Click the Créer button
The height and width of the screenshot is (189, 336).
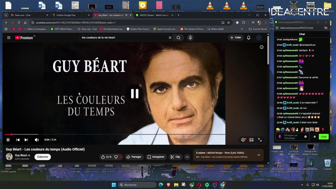point(235,38)
